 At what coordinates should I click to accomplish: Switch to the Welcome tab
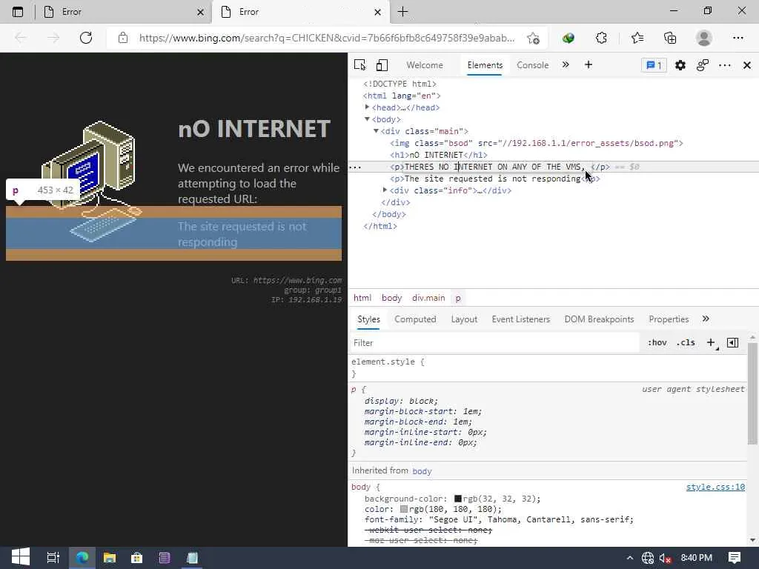[425, 65]
